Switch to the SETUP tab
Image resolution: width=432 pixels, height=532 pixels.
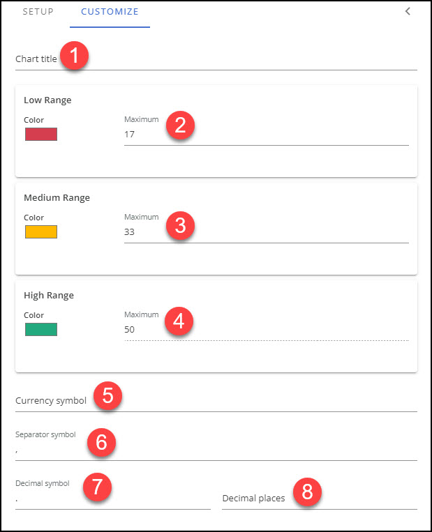(x=38, y=12)
